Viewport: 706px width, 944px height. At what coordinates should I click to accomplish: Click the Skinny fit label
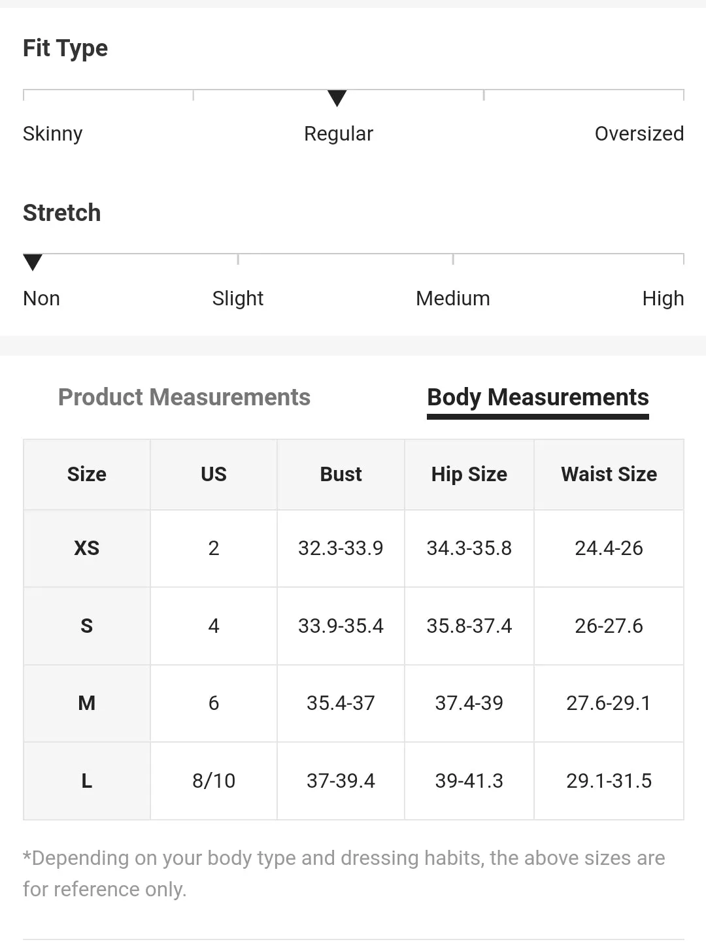[x=53, y=134]
